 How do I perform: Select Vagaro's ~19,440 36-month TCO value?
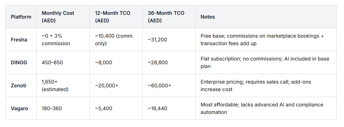[157, 108]
